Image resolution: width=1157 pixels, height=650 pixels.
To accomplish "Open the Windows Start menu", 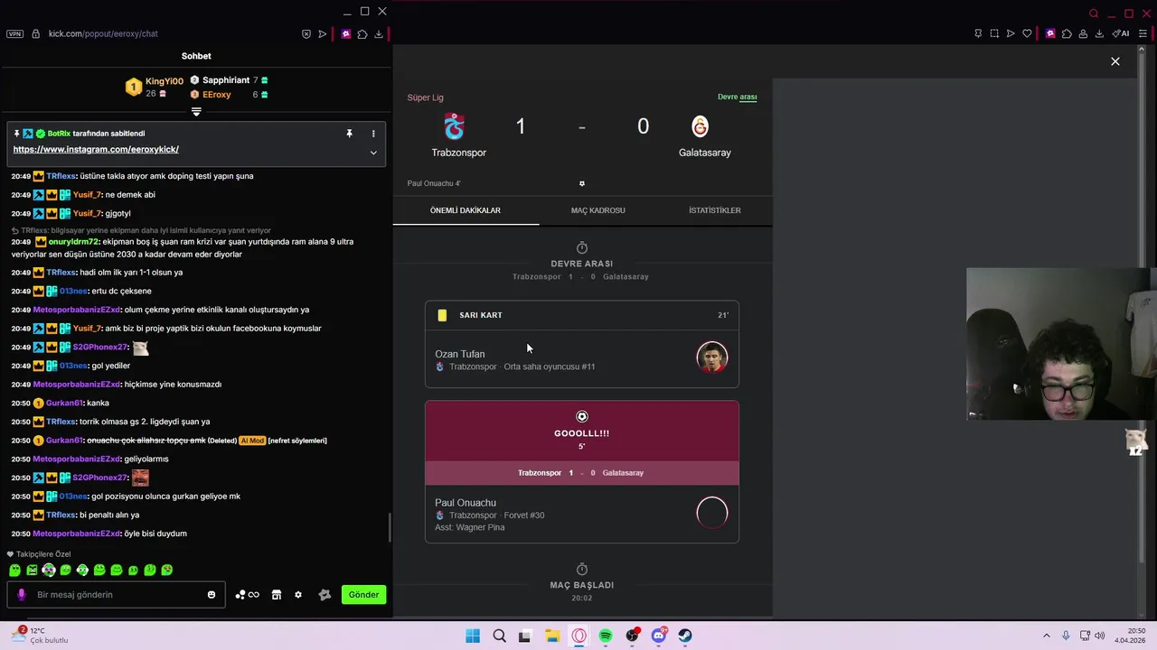I will [473, 636].
